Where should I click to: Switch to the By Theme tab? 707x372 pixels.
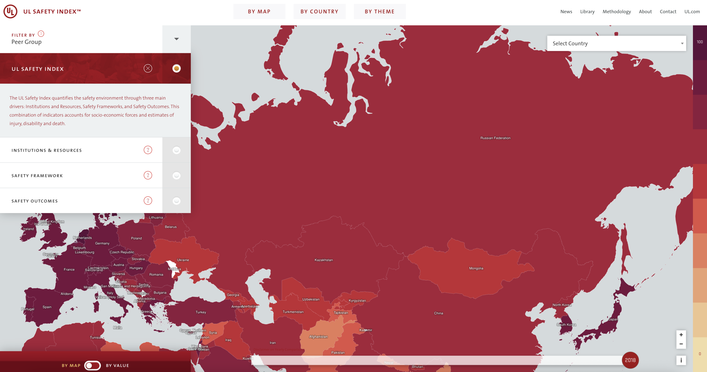tap(379, 12)
